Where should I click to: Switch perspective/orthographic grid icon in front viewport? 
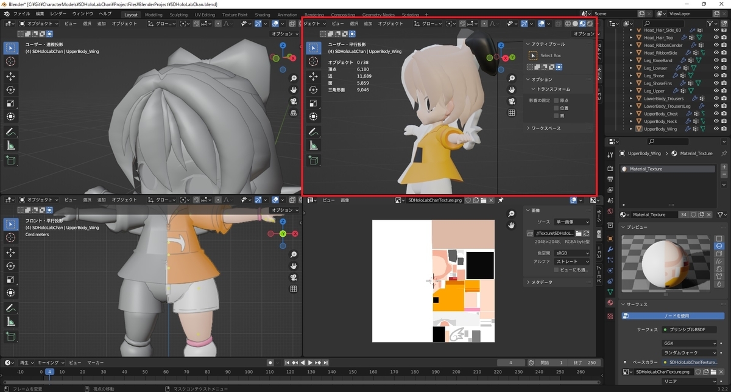294,289
